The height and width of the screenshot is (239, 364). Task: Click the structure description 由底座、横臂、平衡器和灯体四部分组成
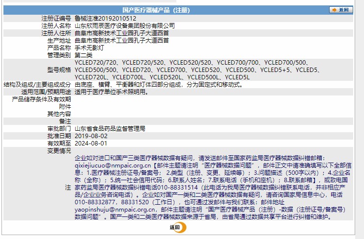127,85
